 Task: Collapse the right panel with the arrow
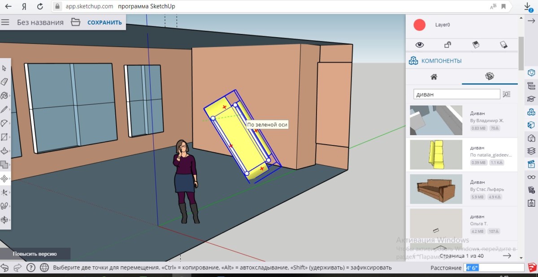(531, 21)
